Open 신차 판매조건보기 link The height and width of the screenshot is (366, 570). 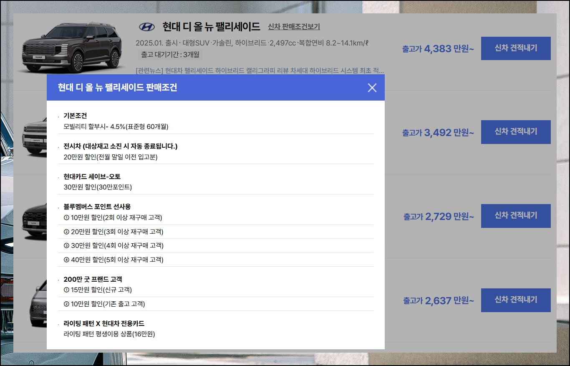pos(294,27)
